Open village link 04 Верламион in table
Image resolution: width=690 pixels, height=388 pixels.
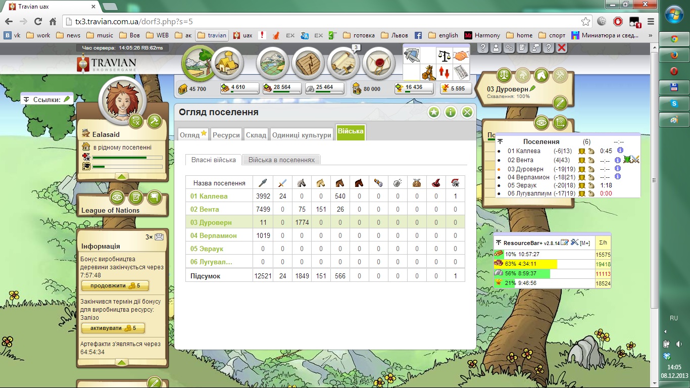[214, 235]
